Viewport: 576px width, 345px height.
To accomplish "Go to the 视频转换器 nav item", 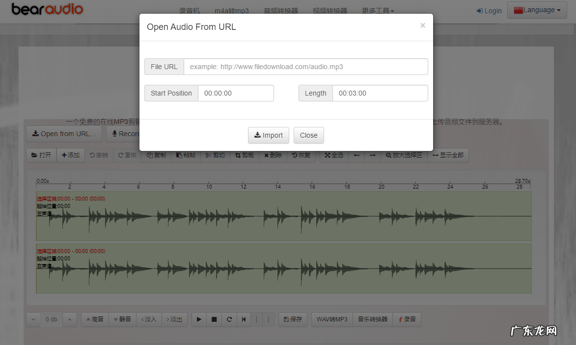I will coord(329,11).
